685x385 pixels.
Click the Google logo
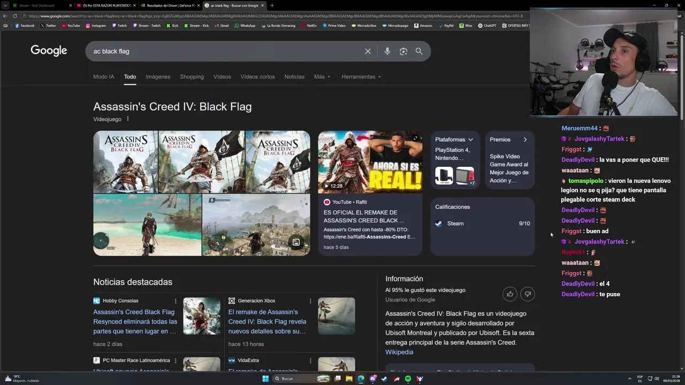[49, 51]
